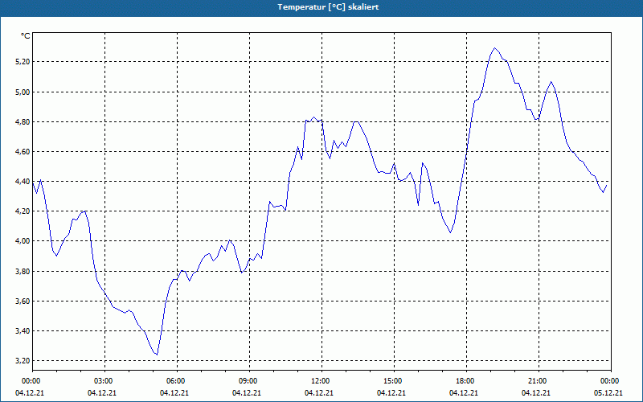The image size is (643, 402).
Task: Click the 04.12.21 date under 18:00
Action: pos(464,393)
